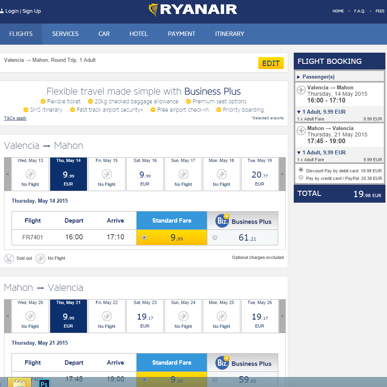Viewport: 387px width, 387px height.
Task: Click TOTAL 19.98 EUR amount
Action: (367, 194)
